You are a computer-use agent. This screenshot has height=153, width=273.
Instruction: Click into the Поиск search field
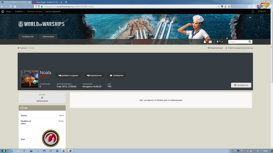coord(238,42)
